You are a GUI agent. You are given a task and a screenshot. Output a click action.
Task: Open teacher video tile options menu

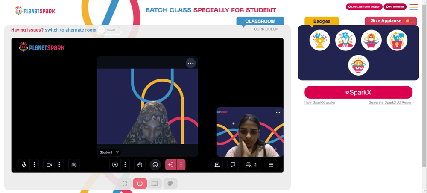pyautogui.click(x=278, y=112)
